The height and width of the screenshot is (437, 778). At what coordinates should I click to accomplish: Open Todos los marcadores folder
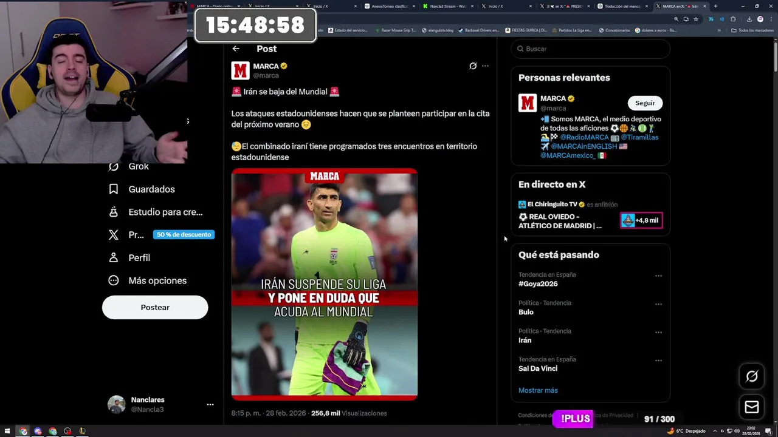[x=752, y=30]
